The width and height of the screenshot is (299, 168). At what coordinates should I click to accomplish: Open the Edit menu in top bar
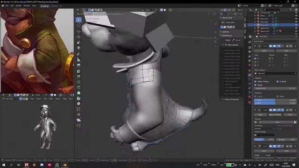[12, 6]
